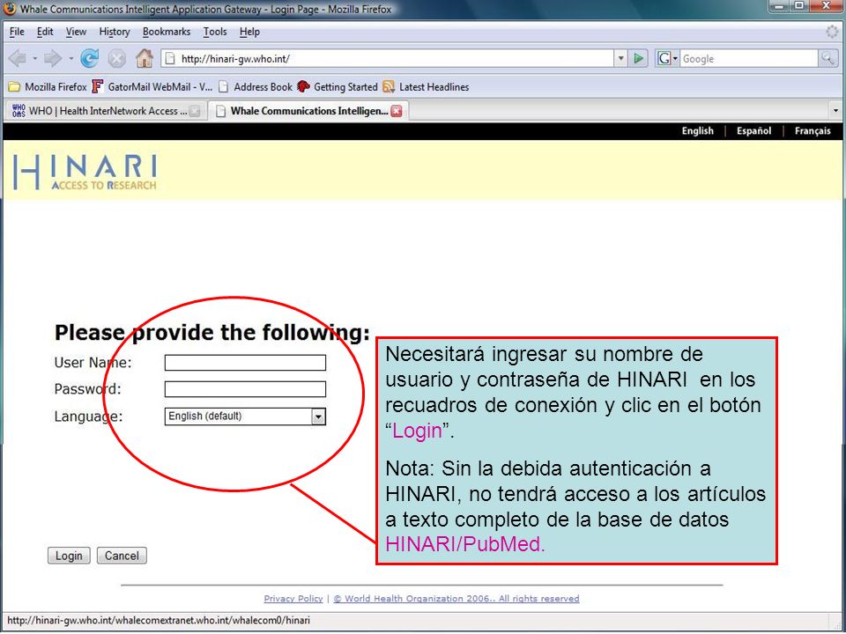This screenshot has width=846, height=634.
Task: Switch to WHO Health InterNetwork Access tab
Action: tap(106, 111)
